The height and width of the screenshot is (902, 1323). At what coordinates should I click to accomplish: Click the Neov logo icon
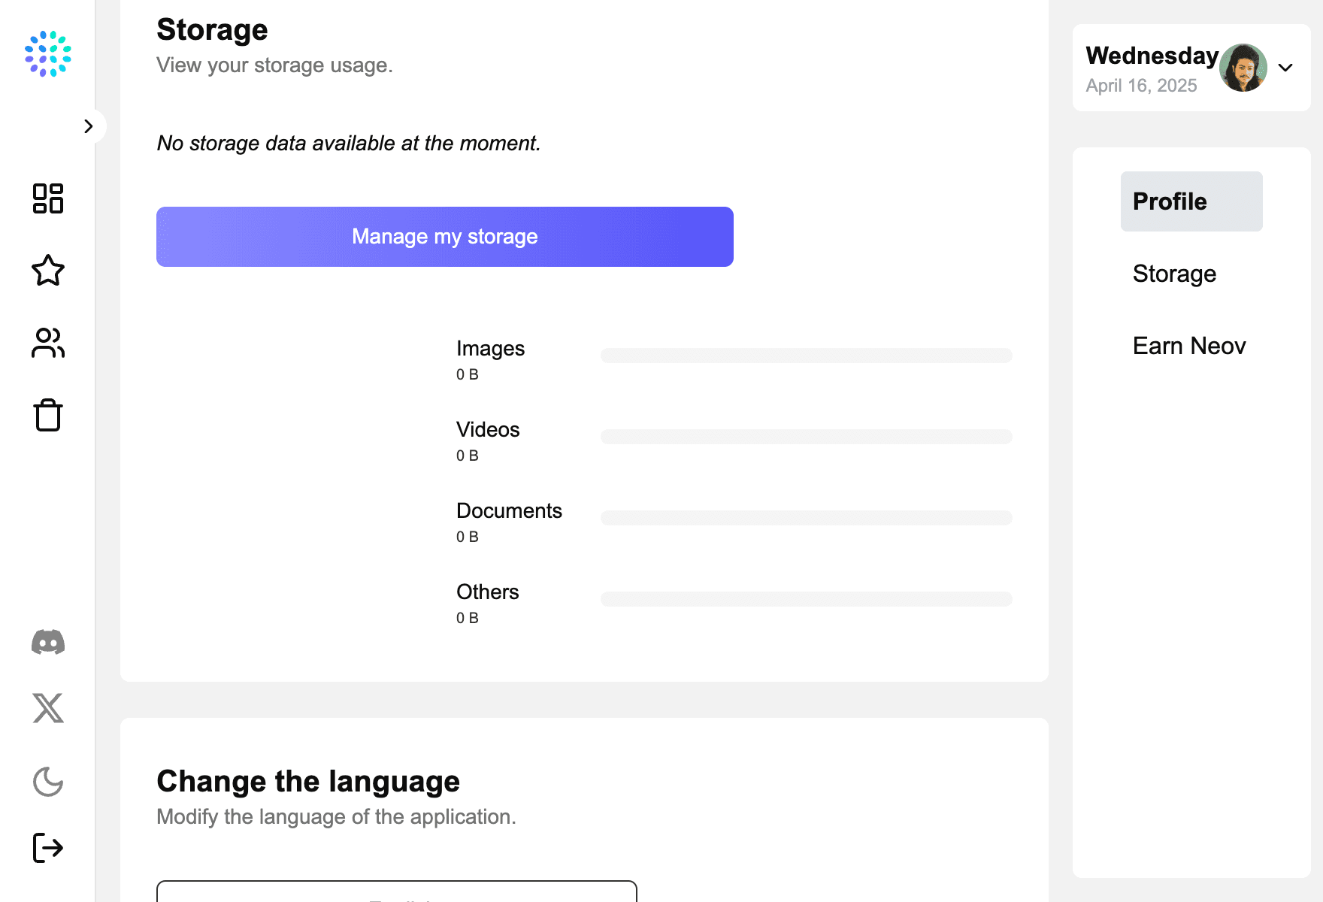pos(48,54)
